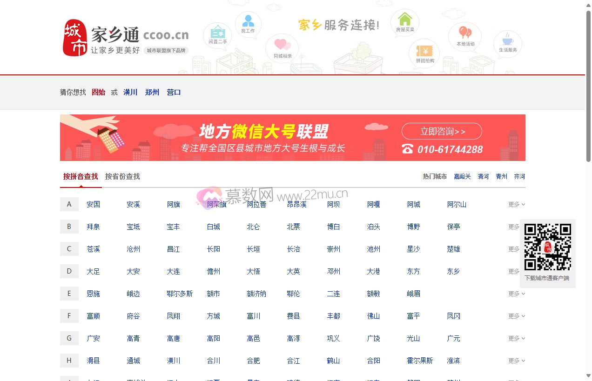Visit the 郑州 city link

click(x=152, y=92)
